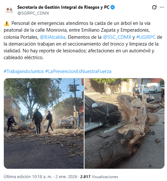Open right photo of fallen tree trunk
The height and width of the screenshot is (181, 167).
(124, 123)
